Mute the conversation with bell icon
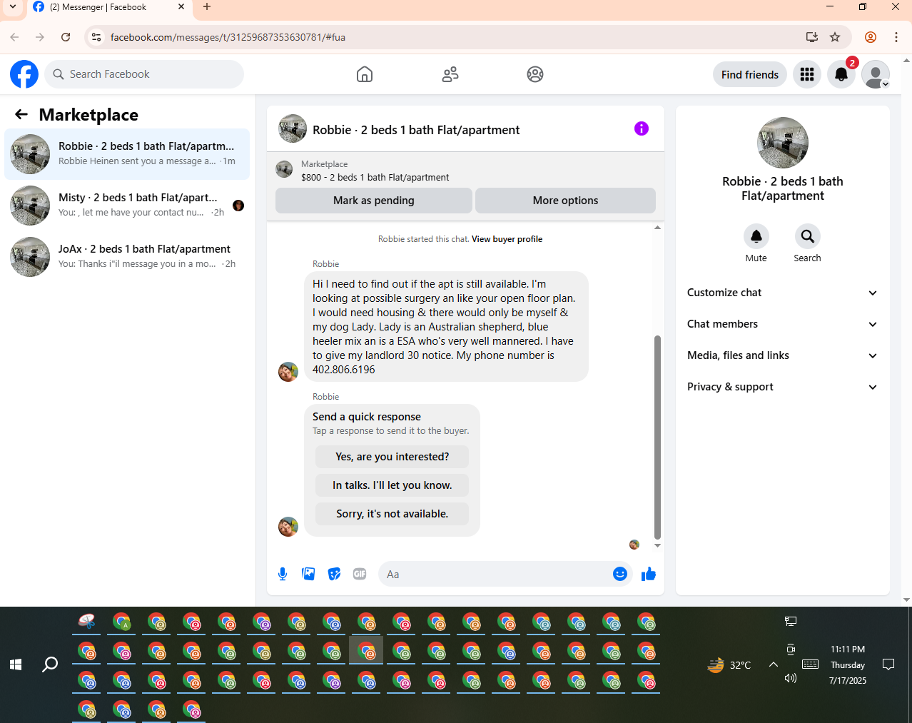This screenshot has height=723, width=912. (x=756, y=236)
